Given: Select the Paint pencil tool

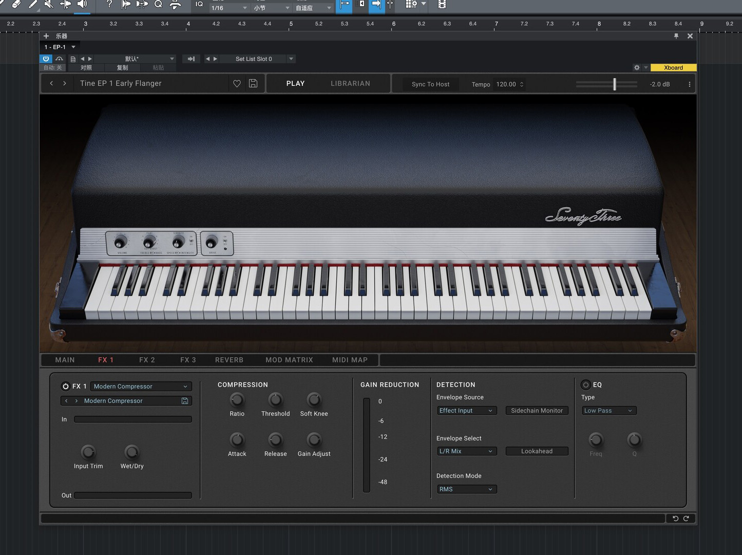Looking at the screenshot, I should coord(32,4).
